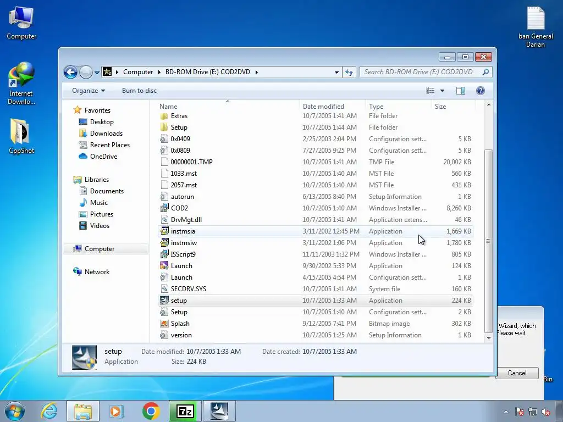Show hidden system tray icons
563x422 pixels.
coord(506,412)
